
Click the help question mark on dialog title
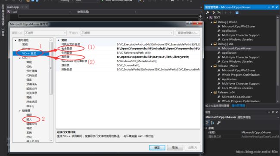tap(189, 23)
